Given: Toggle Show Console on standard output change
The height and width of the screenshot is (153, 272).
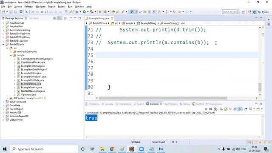Looking at the screenshot, I should [235, 109].
